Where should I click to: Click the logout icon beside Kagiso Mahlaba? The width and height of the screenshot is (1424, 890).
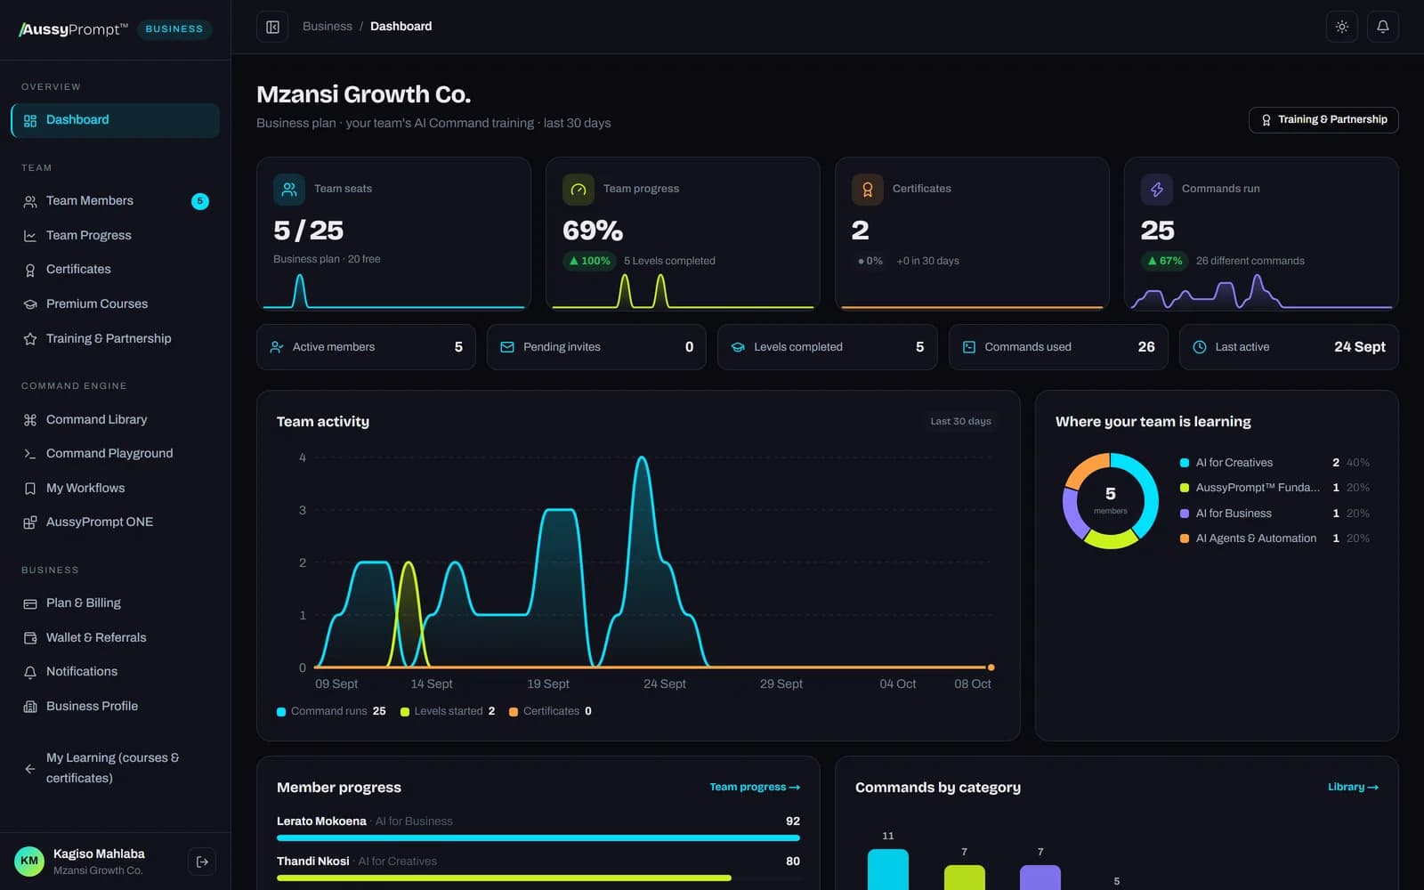tap(202, 862)
